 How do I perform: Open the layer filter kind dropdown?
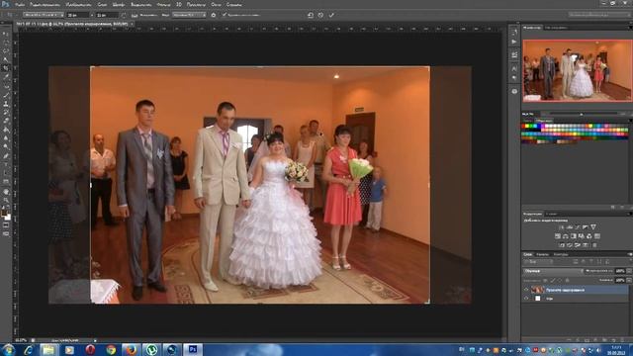[538, 262]
